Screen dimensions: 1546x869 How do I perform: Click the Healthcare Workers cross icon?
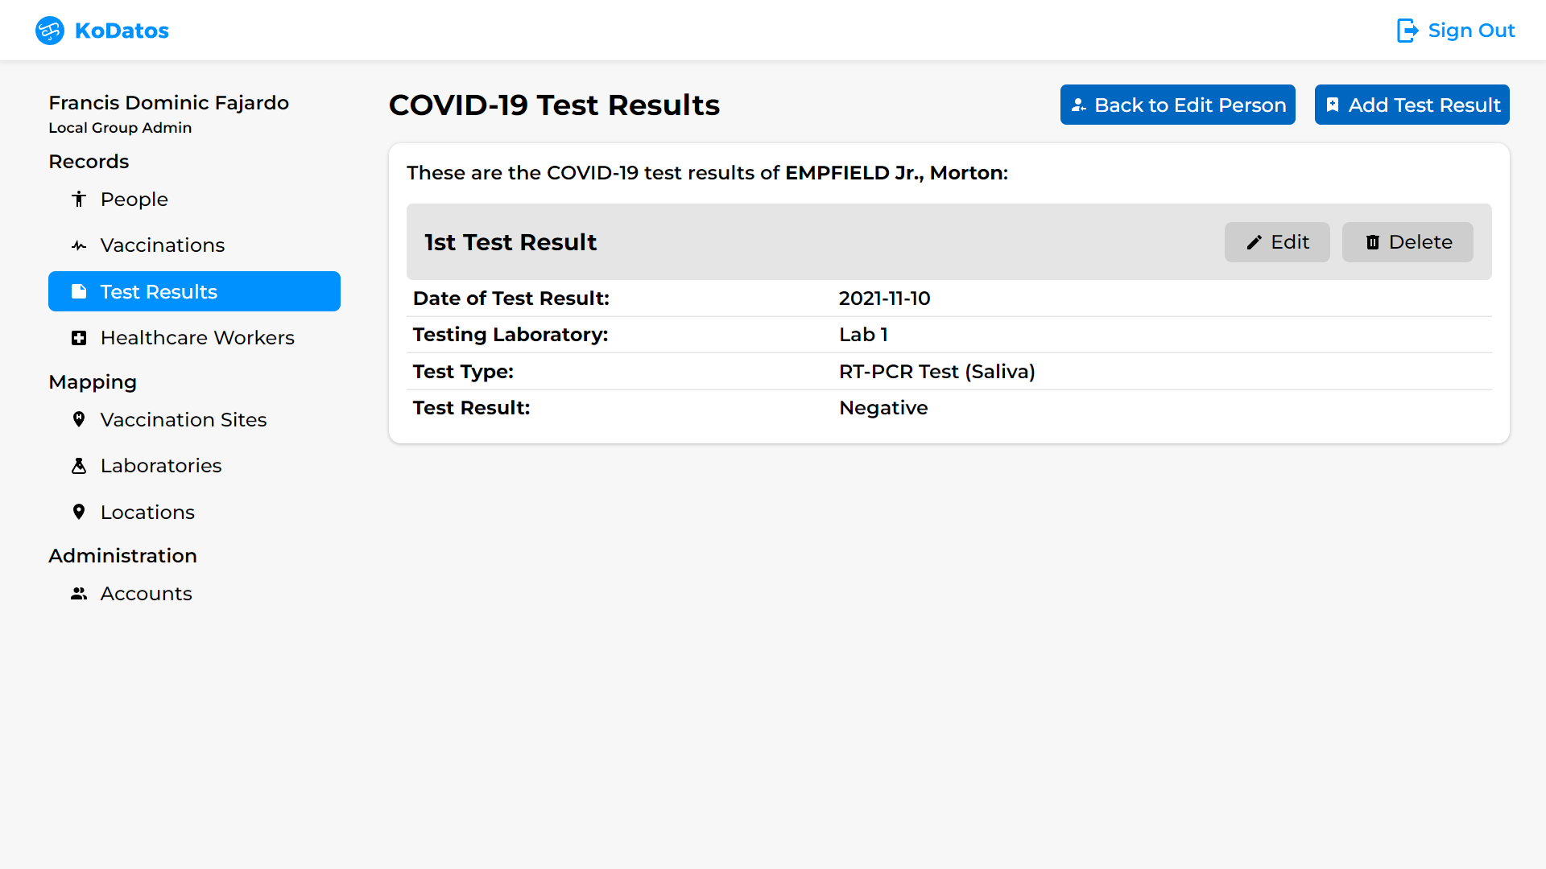pyautogui.click(x=79, y=338)
